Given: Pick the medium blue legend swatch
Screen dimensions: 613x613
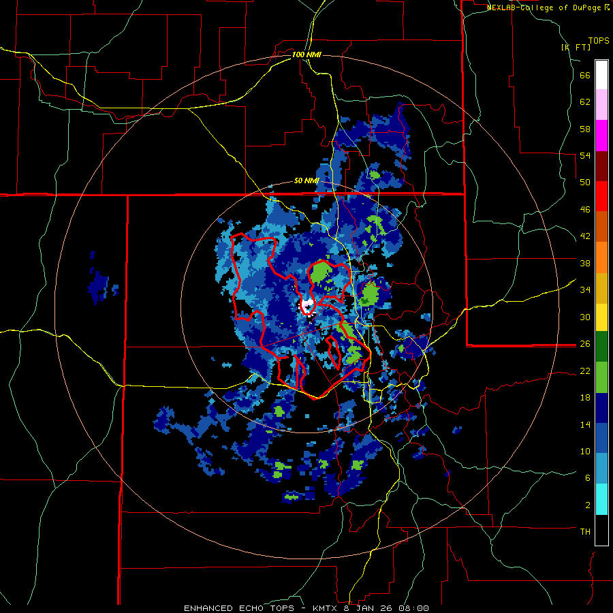Looking at the screenshot, I should [x=601, y=439].
